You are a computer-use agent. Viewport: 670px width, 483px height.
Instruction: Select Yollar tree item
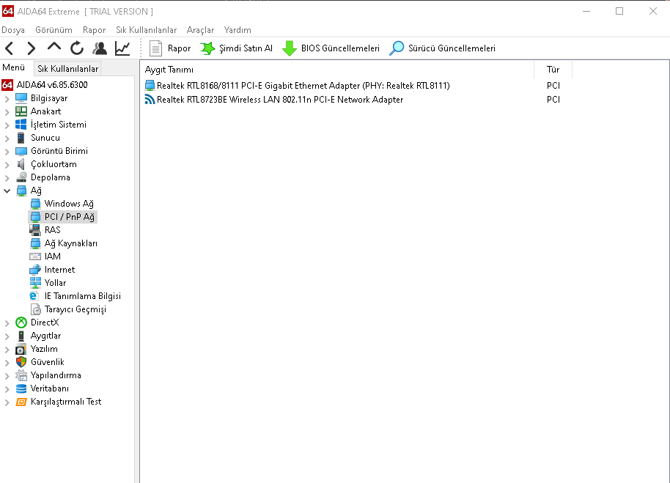55,283
